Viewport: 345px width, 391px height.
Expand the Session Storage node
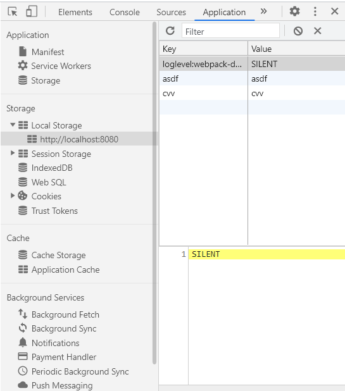13,153
